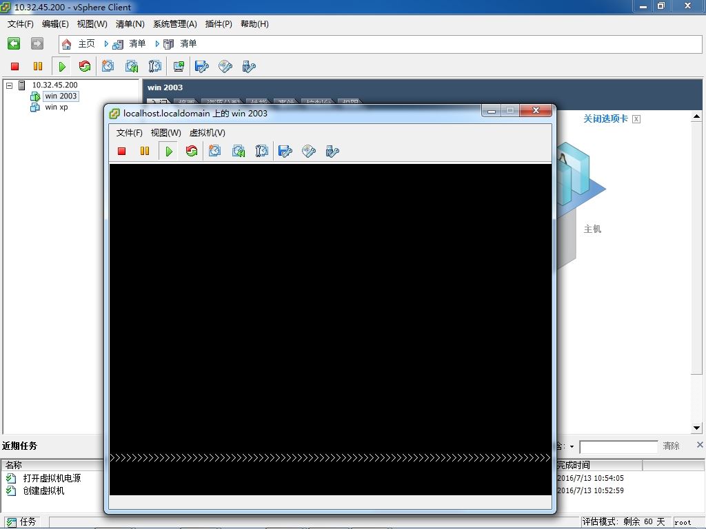Collapse the 10.32.45.200 host tree node
706x529 pixels.
tap(10, 85)
